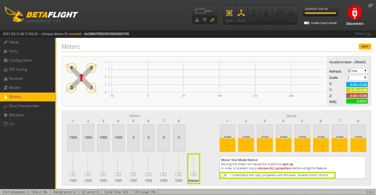The image size is (376, 195).
Task: Select the Motors tab
Action: [28, 97]
